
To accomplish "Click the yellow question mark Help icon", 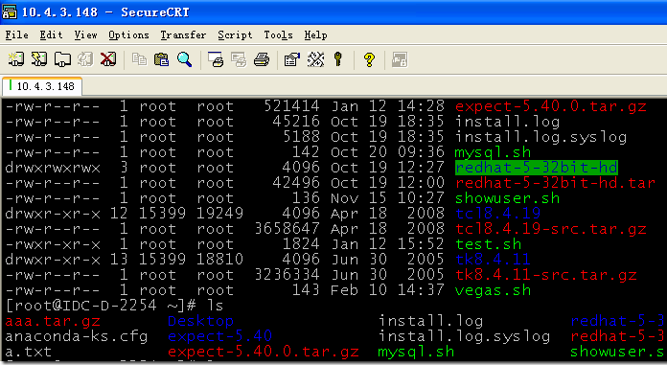I will 369,58.
